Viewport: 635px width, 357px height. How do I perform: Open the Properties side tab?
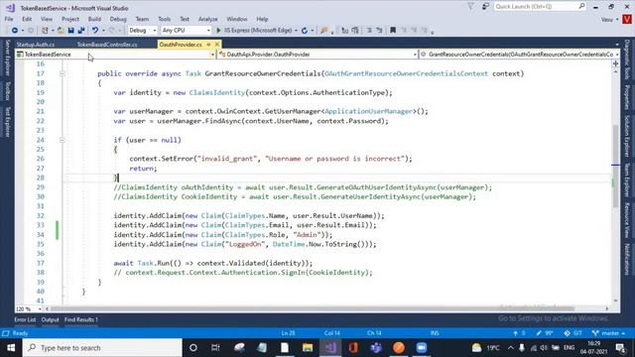coord(627,97)
